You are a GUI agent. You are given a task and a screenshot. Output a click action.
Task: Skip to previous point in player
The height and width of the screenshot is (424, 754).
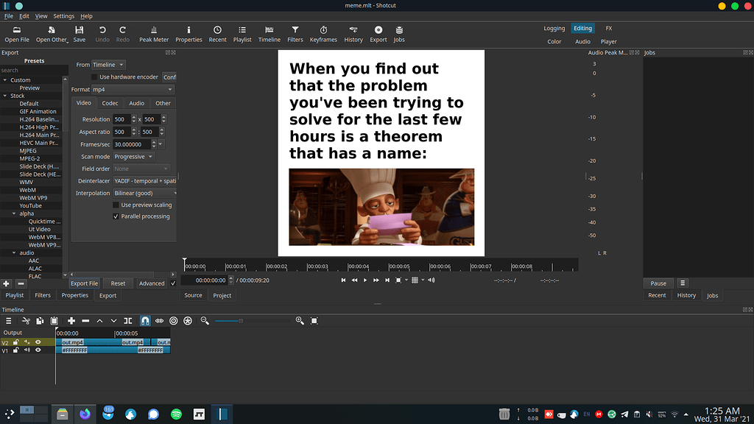343,280
